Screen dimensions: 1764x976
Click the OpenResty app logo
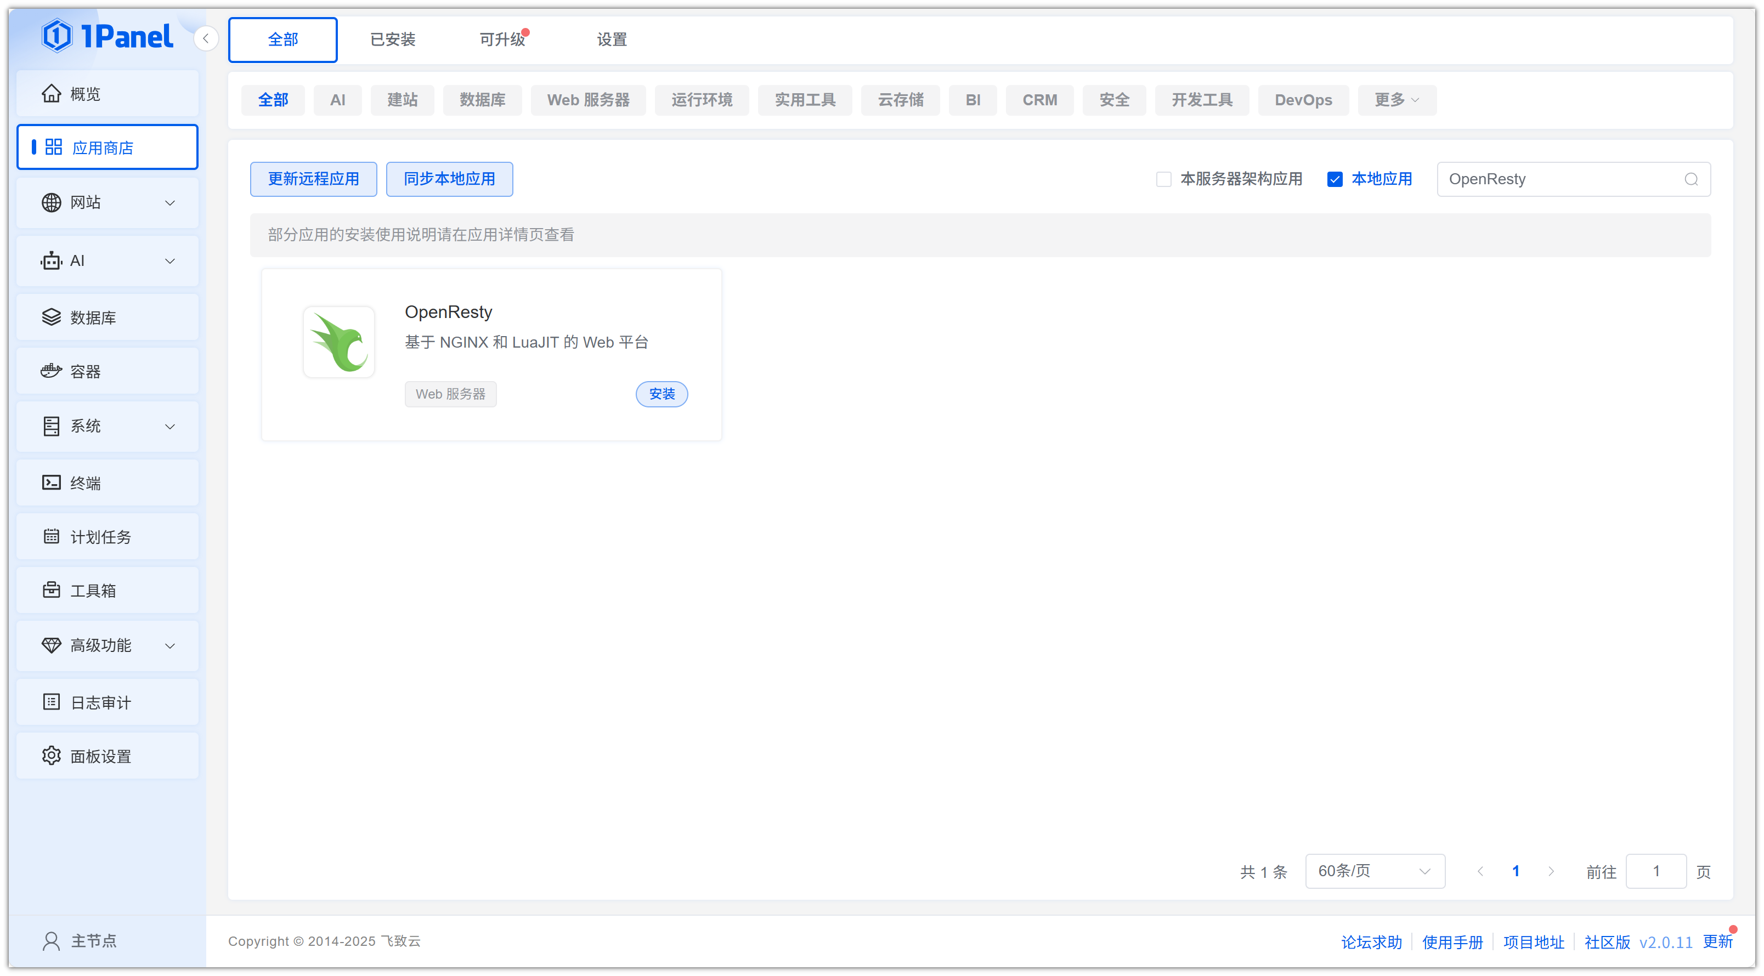pyautogui.click(x=339, y=342)
